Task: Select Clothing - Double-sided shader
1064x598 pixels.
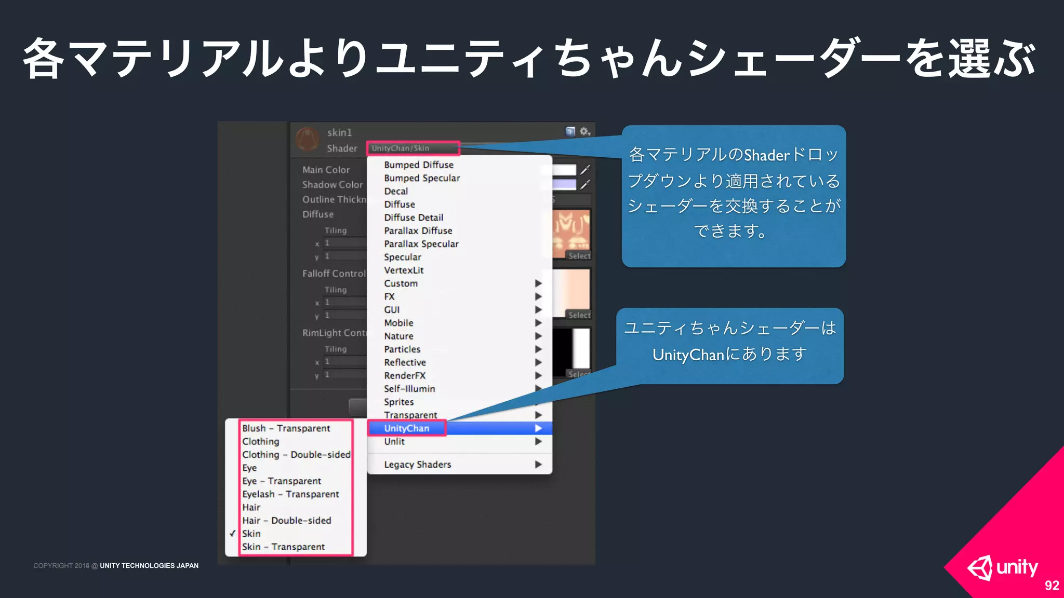Action: tap(296, 455)
